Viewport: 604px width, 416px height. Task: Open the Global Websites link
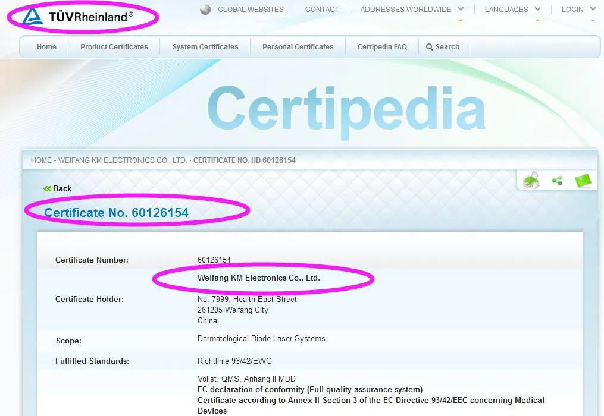point(251,10)
